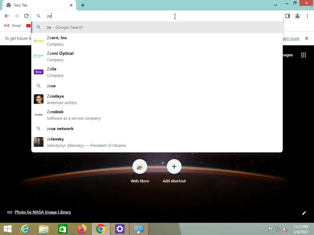Click the Add shortcut button
The image size is (314, 235).
(174, 171)
